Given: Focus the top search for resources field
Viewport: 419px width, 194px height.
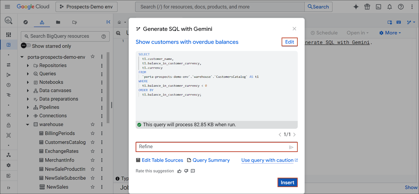Looking at the screenshot, I should tap(220, 7).
